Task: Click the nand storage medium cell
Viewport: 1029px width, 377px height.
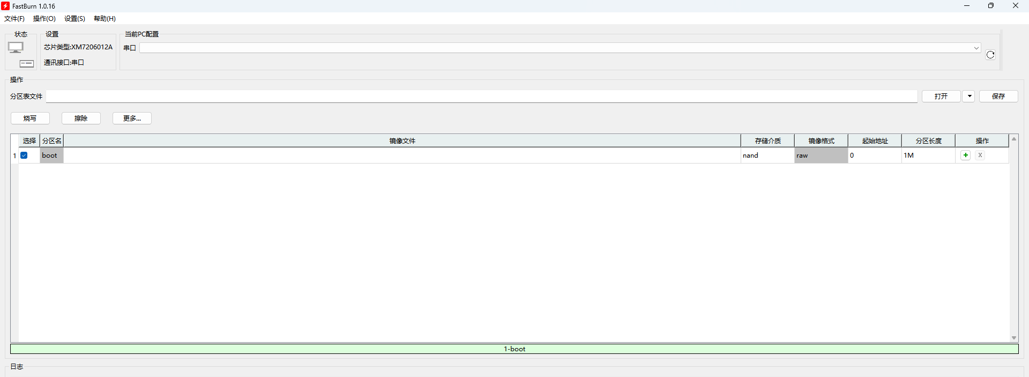Action: click(767, 156)
